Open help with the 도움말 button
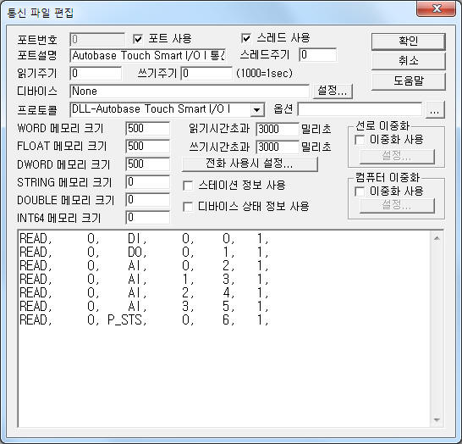The image size is (462, 444). click(x=408, y=80)
